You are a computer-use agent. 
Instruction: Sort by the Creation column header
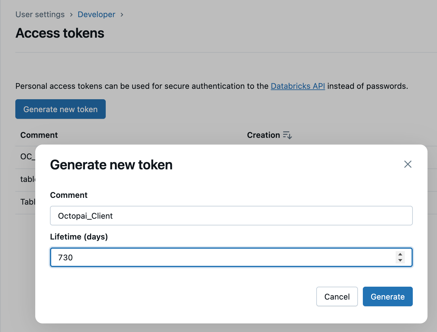tap(263, 135)
